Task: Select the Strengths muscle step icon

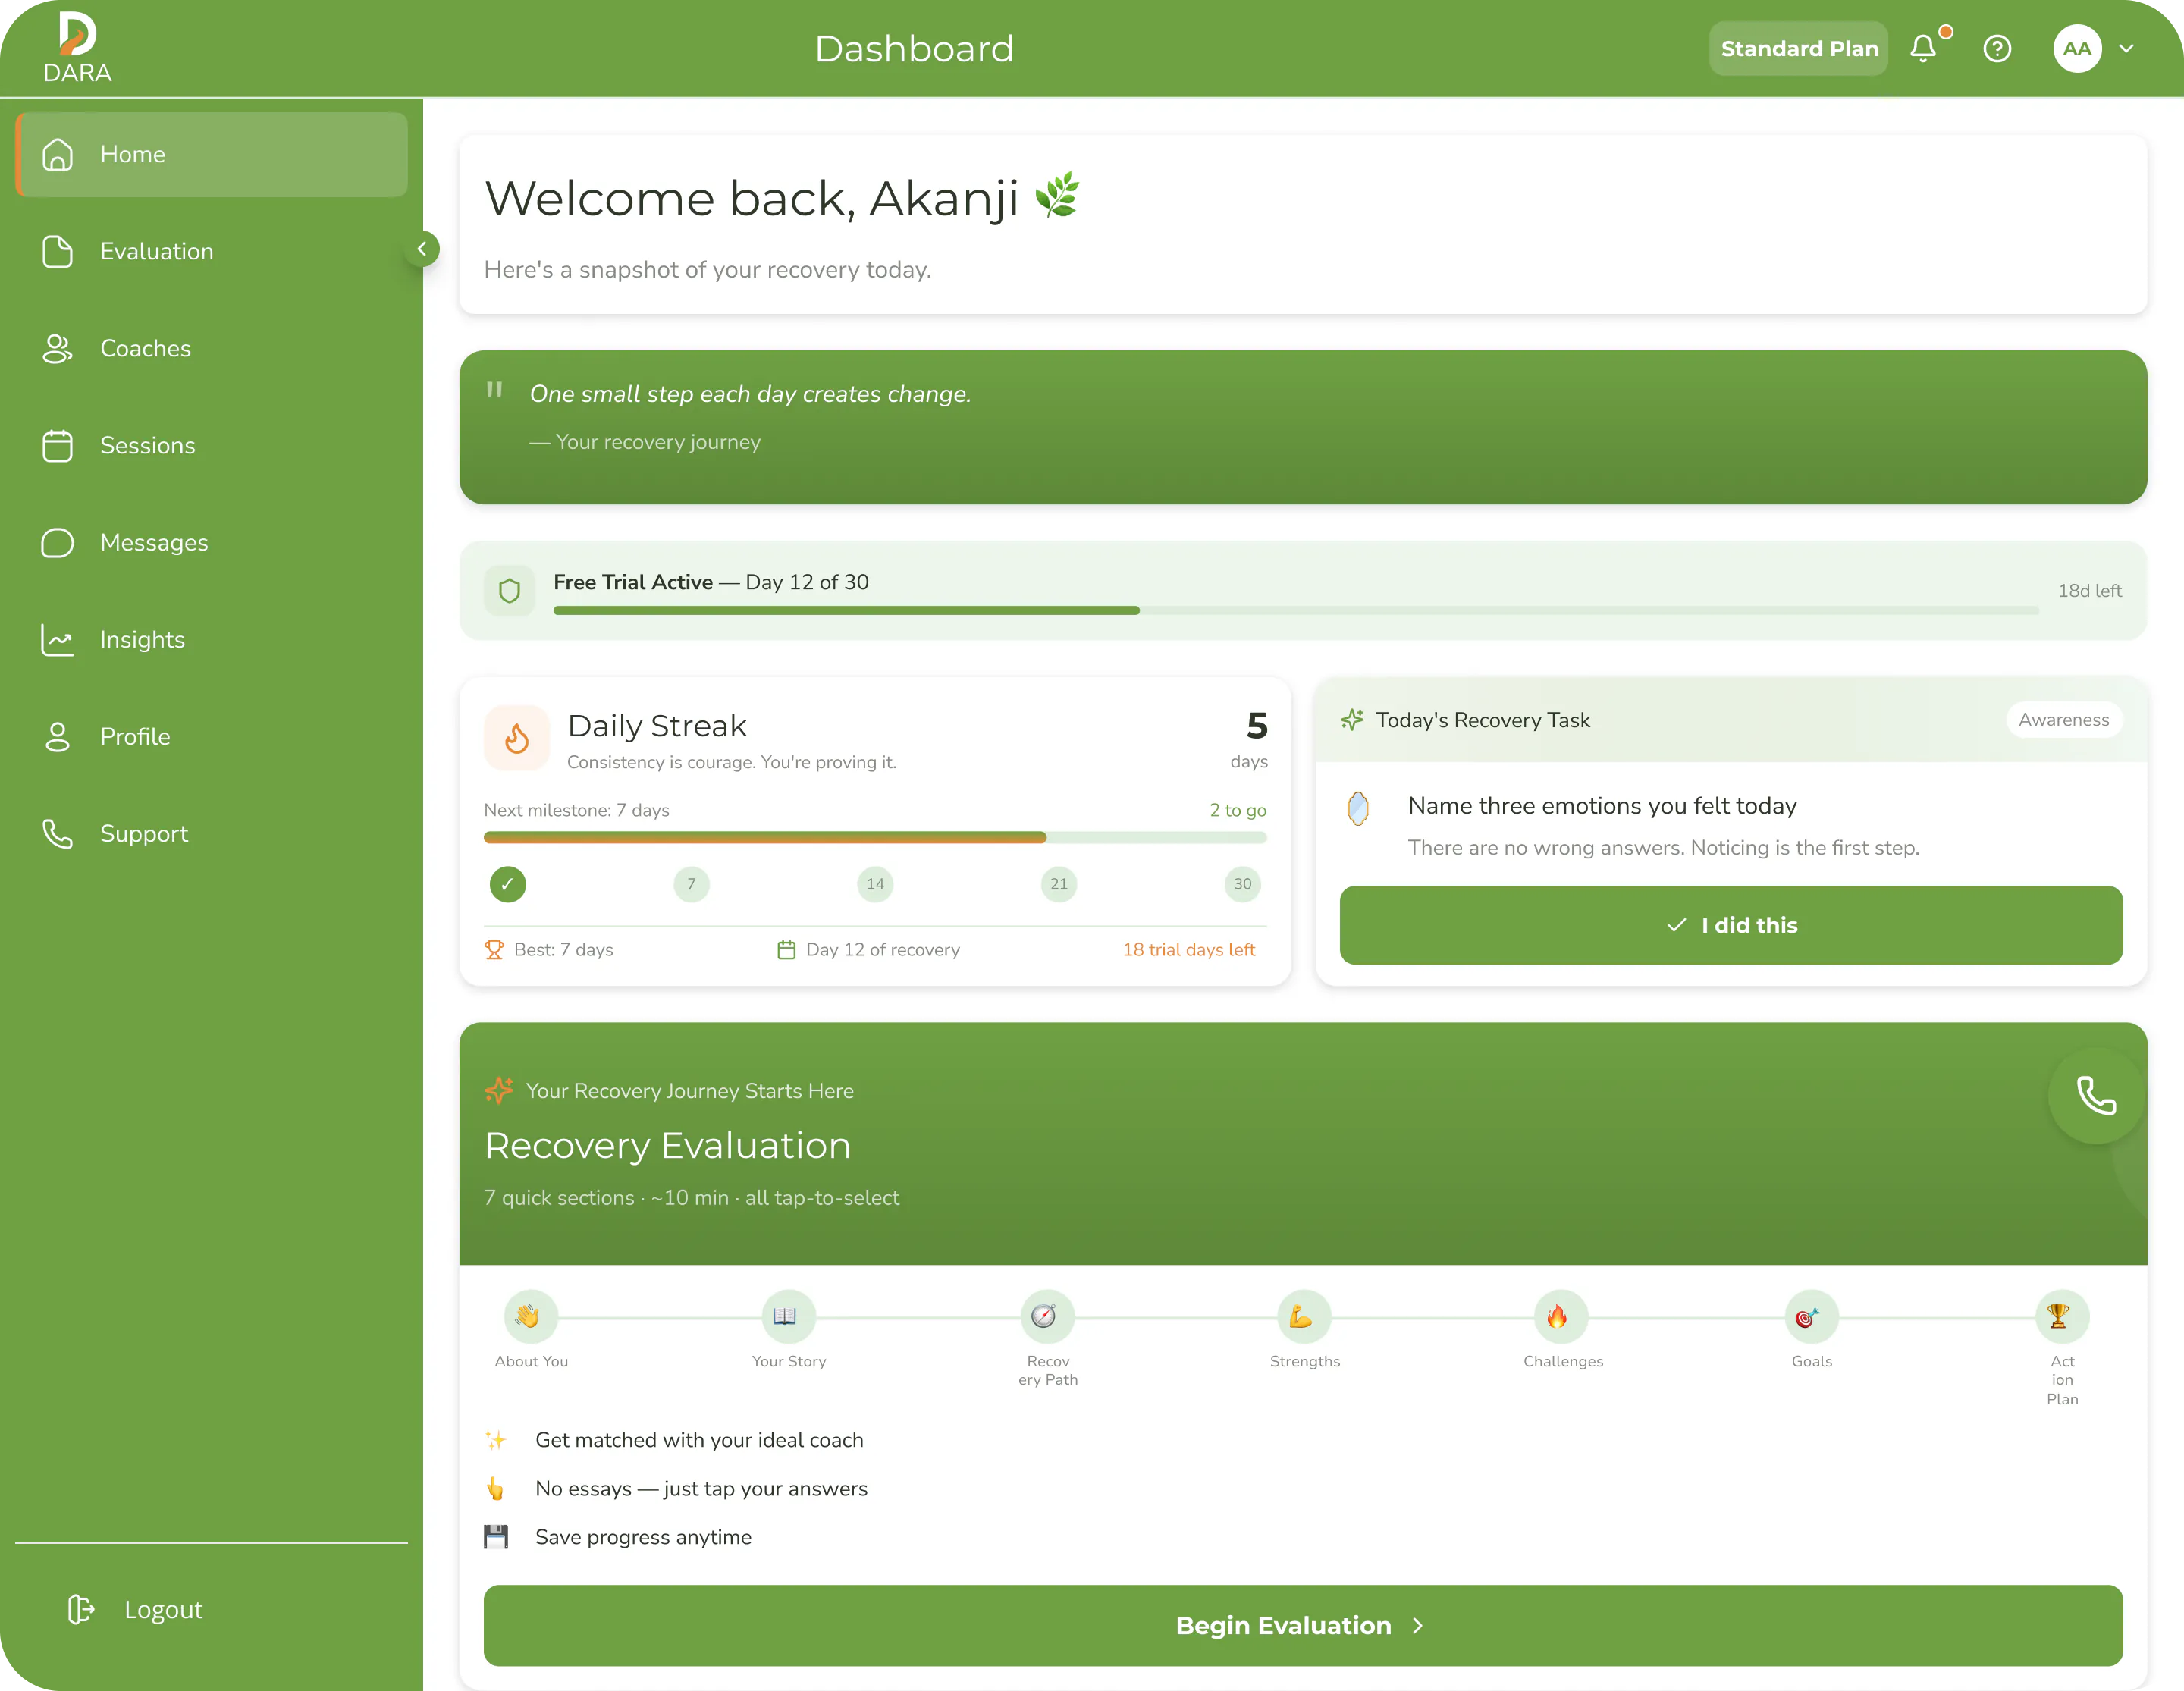Action: pos(1303,1316)
